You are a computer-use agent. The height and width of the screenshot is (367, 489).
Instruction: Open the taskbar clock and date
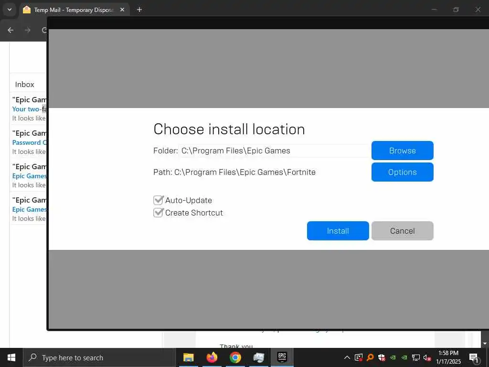[x=448, y=357]
